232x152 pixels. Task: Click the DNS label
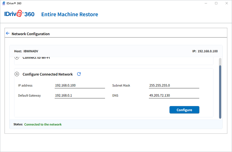tap(115, 95)
